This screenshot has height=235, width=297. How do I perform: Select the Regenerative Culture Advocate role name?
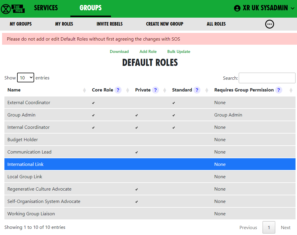39,189
